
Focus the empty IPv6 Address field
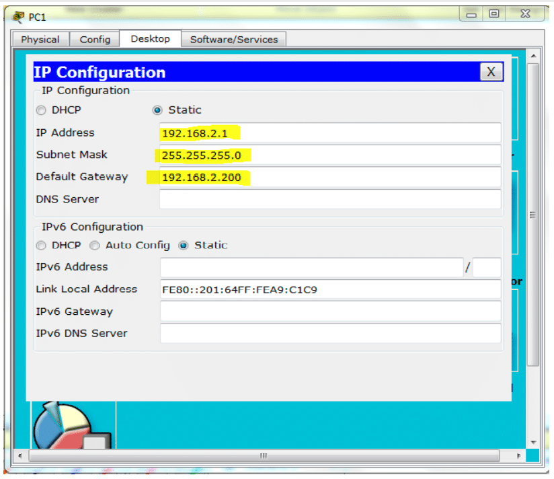pos(312,267)
